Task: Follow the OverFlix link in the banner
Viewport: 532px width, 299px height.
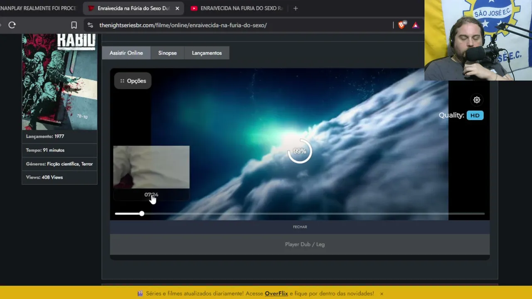Action: [276, 294]
